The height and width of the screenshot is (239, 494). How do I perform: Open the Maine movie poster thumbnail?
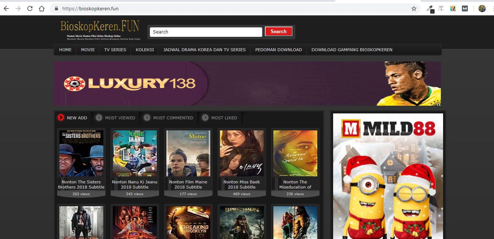(x=188, y=153)
